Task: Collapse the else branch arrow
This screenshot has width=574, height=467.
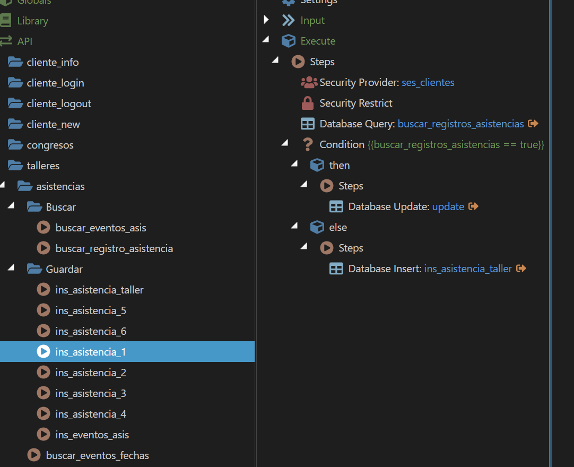Action: click(294, 227)
